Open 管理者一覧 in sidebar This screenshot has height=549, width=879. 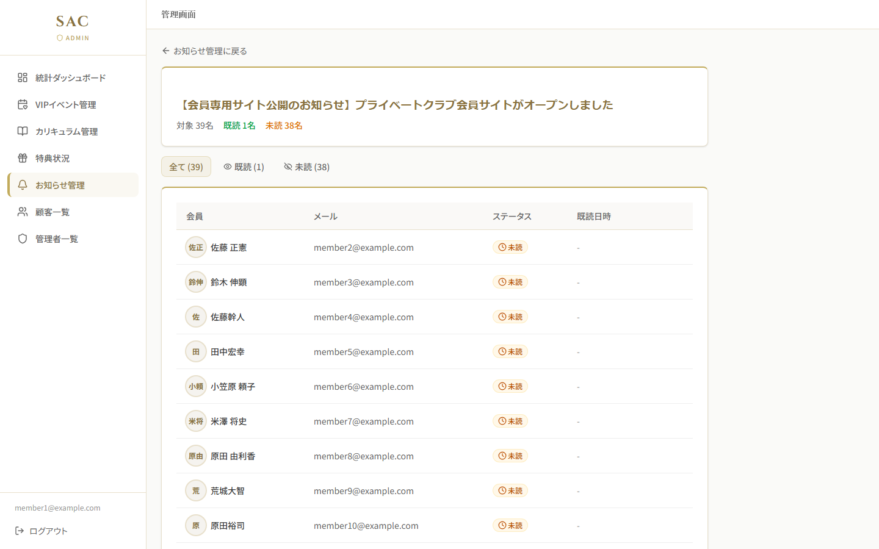pos(73,239)
